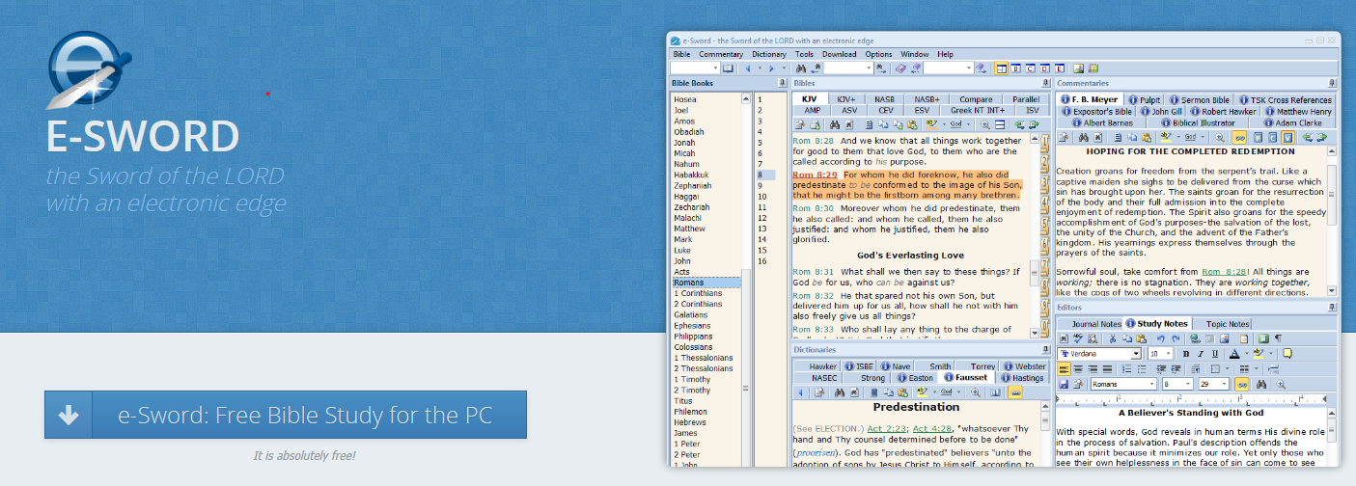Toggle the link-sync button in Commentaries toolbar
Viewport: 1356px width, 486px height.
coord(1239,138)
